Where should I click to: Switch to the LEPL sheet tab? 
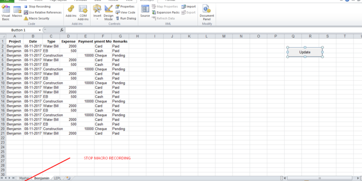(57, 178)
